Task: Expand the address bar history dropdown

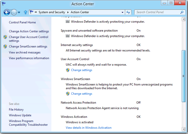Action: coord(122,12)
